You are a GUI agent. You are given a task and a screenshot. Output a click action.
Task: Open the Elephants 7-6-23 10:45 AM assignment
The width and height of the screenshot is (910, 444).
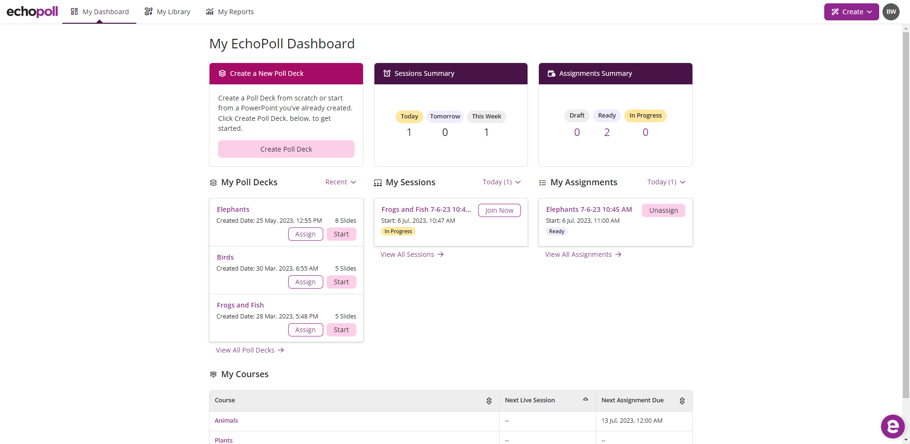(589, 209)
